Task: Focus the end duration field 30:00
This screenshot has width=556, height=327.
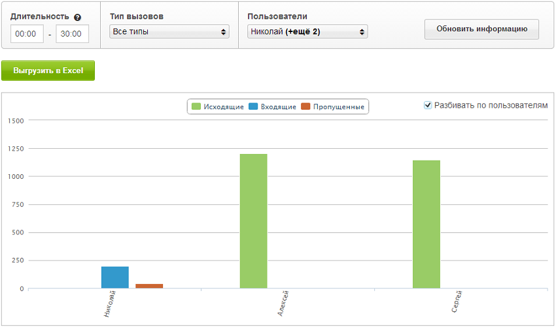Action: 72,34
